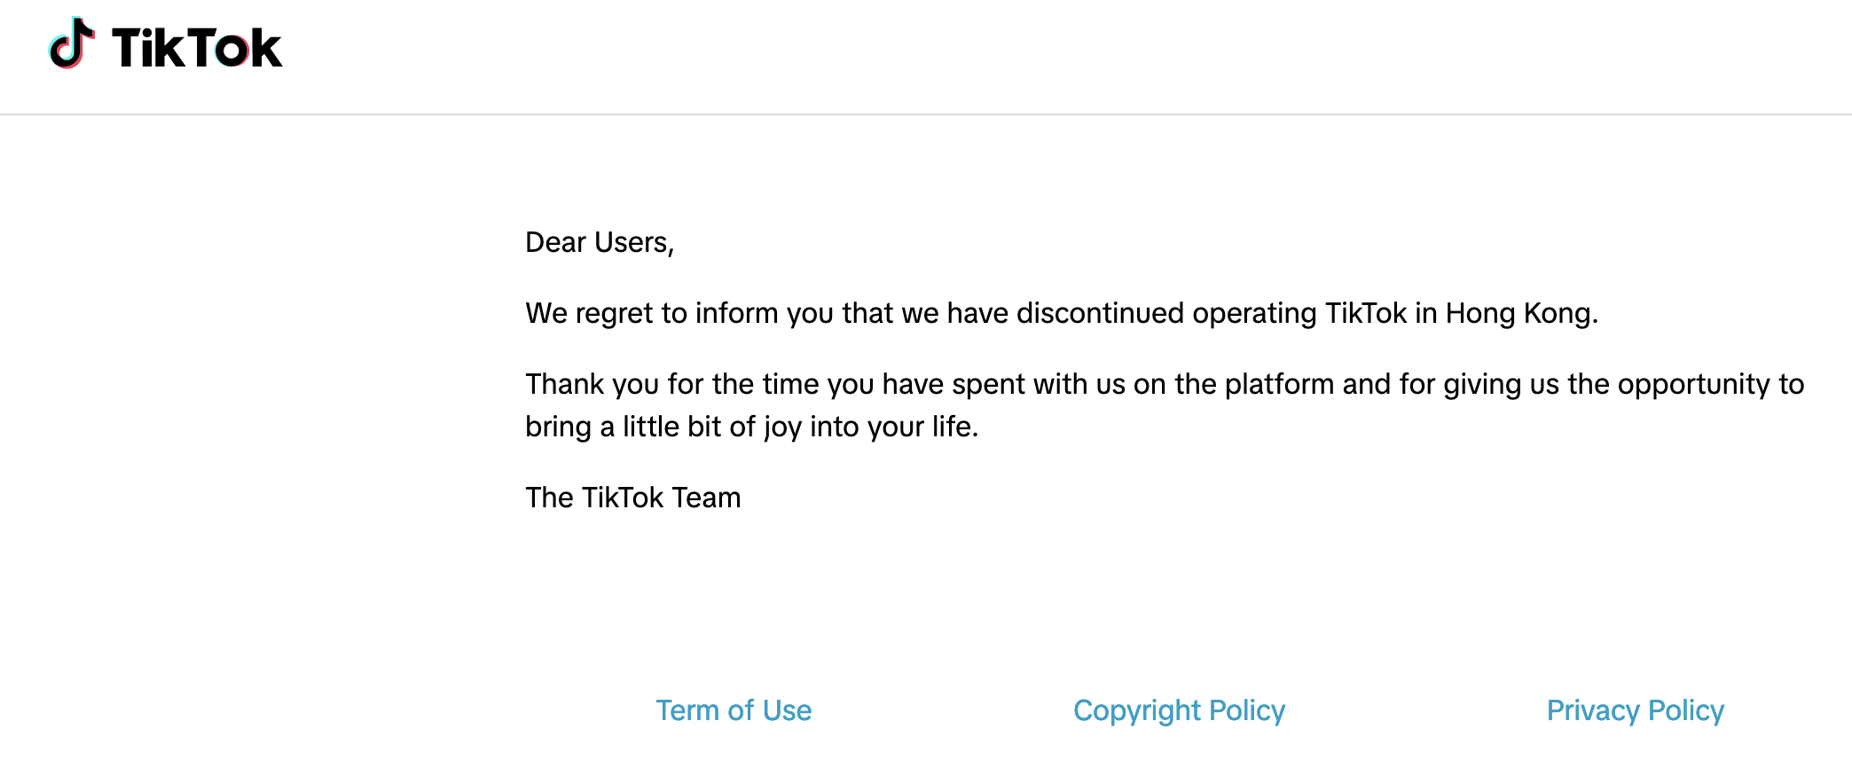Click the TikTok wordmark in the header
This screenshot has height=784, width=1852.
click(197, 48)
